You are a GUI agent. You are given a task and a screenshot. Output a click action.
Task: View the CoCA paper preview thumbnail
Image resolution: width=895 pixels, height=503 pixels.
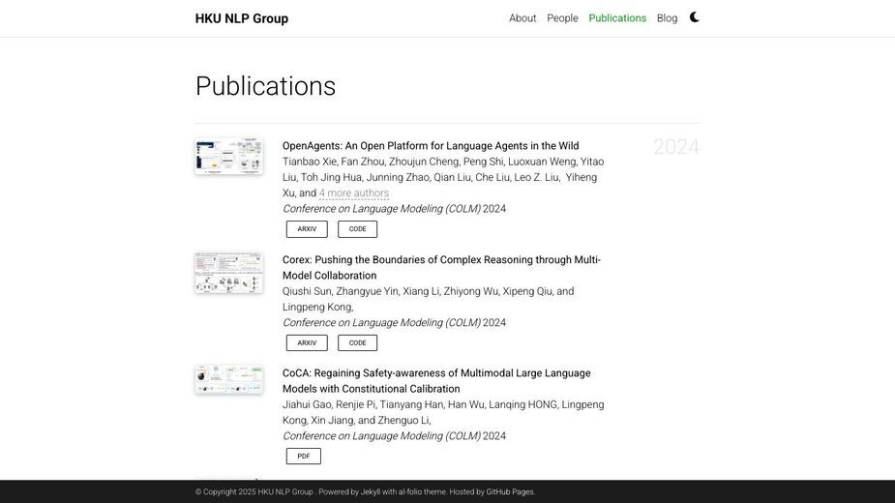tap(229, 380)
